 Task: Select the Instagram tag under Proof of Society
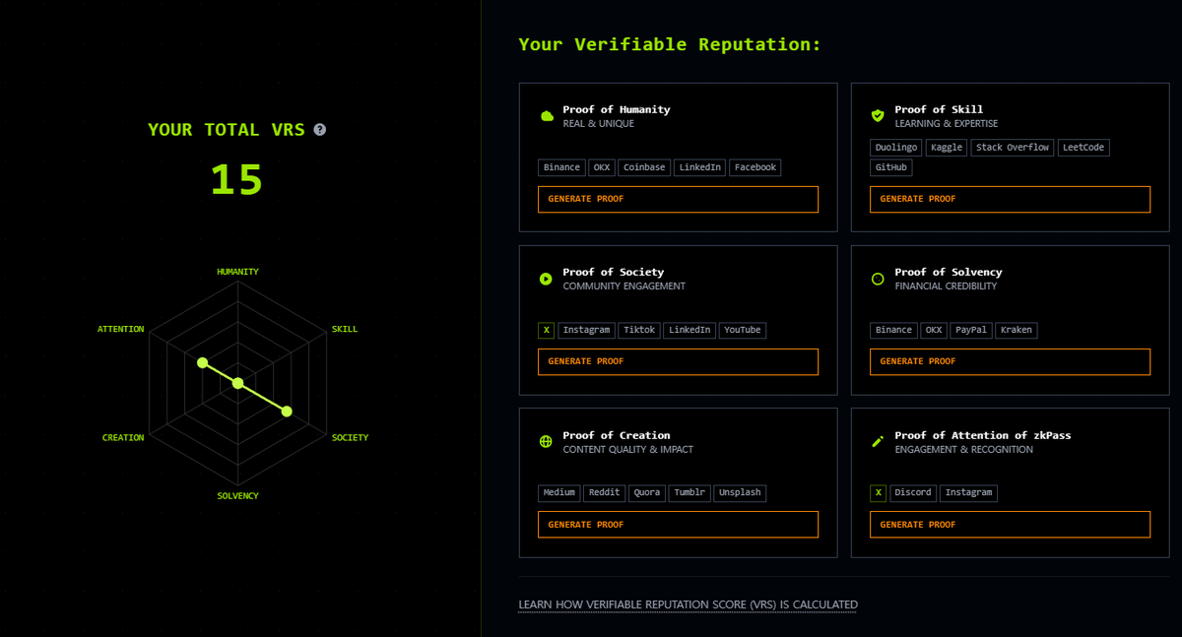click(587, 330)
